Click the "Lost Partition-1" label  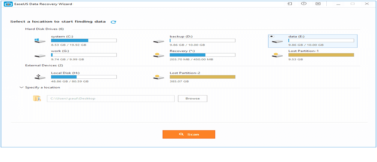(x=303, y=51)
